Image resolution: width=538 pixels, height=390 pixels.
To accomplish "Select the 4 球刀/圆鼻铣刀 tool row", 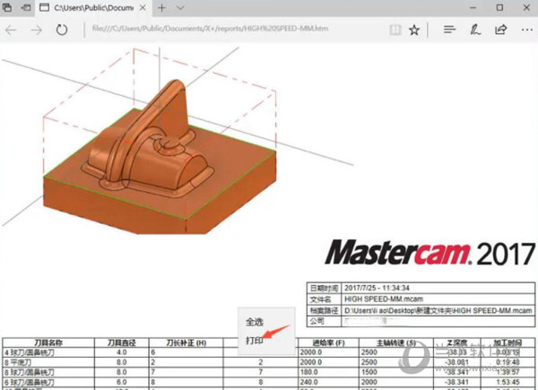I will 269,352.
